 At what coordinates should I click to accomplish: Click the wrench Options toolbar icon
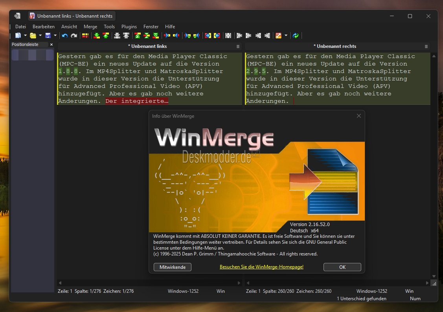coord(279,36)
